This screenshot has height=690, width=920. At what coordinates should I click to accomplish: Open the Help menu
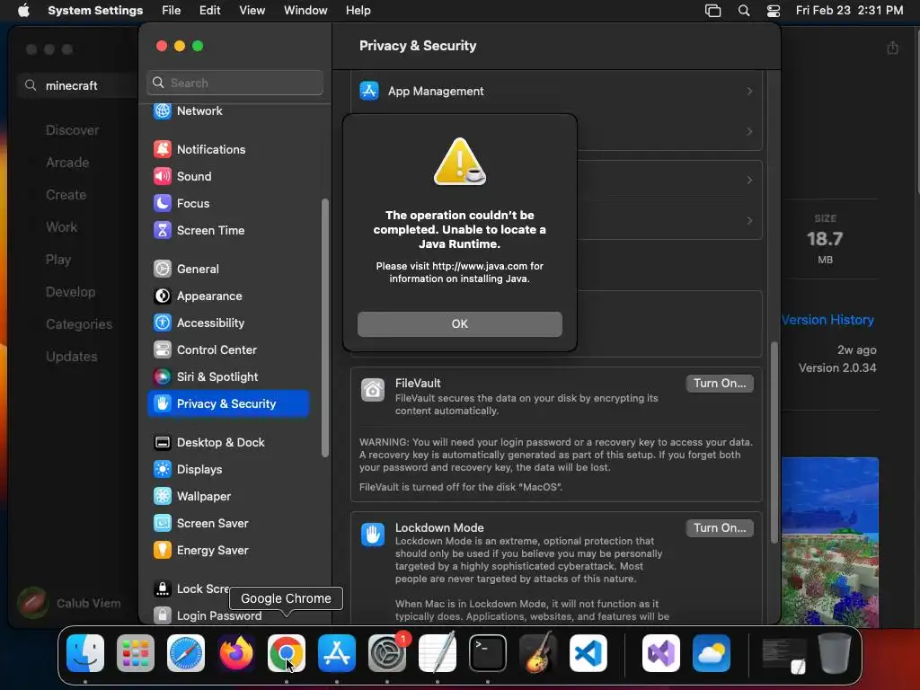(x=358, y=11)
